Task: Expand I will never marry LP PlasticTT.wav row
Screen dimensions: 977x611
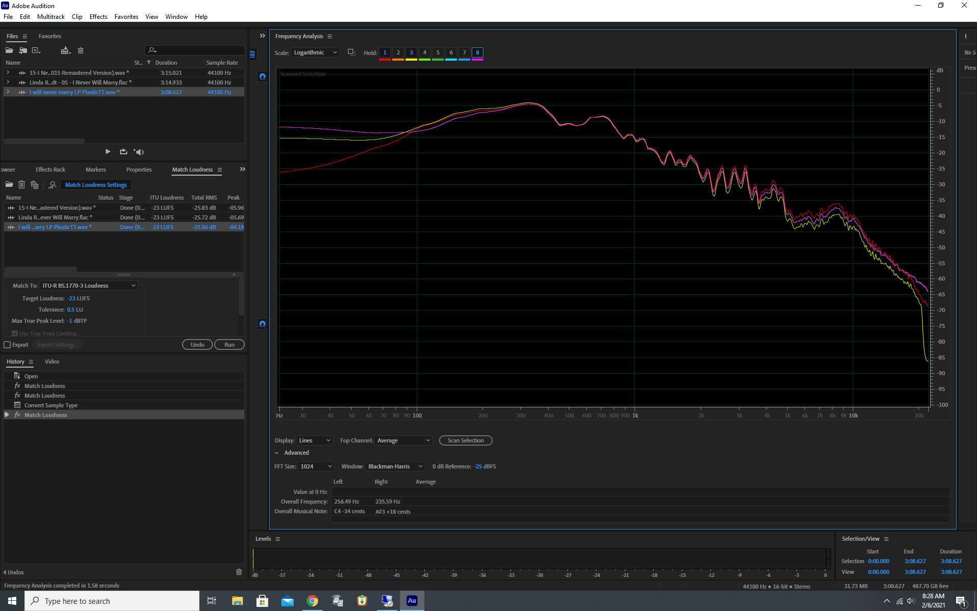Action: point(8,92)
